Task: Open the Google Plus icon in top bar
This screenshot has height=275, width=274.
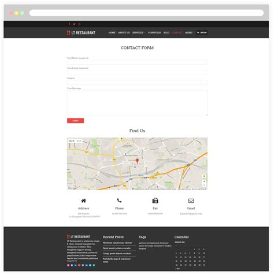Action: click(x=79, y=24)
